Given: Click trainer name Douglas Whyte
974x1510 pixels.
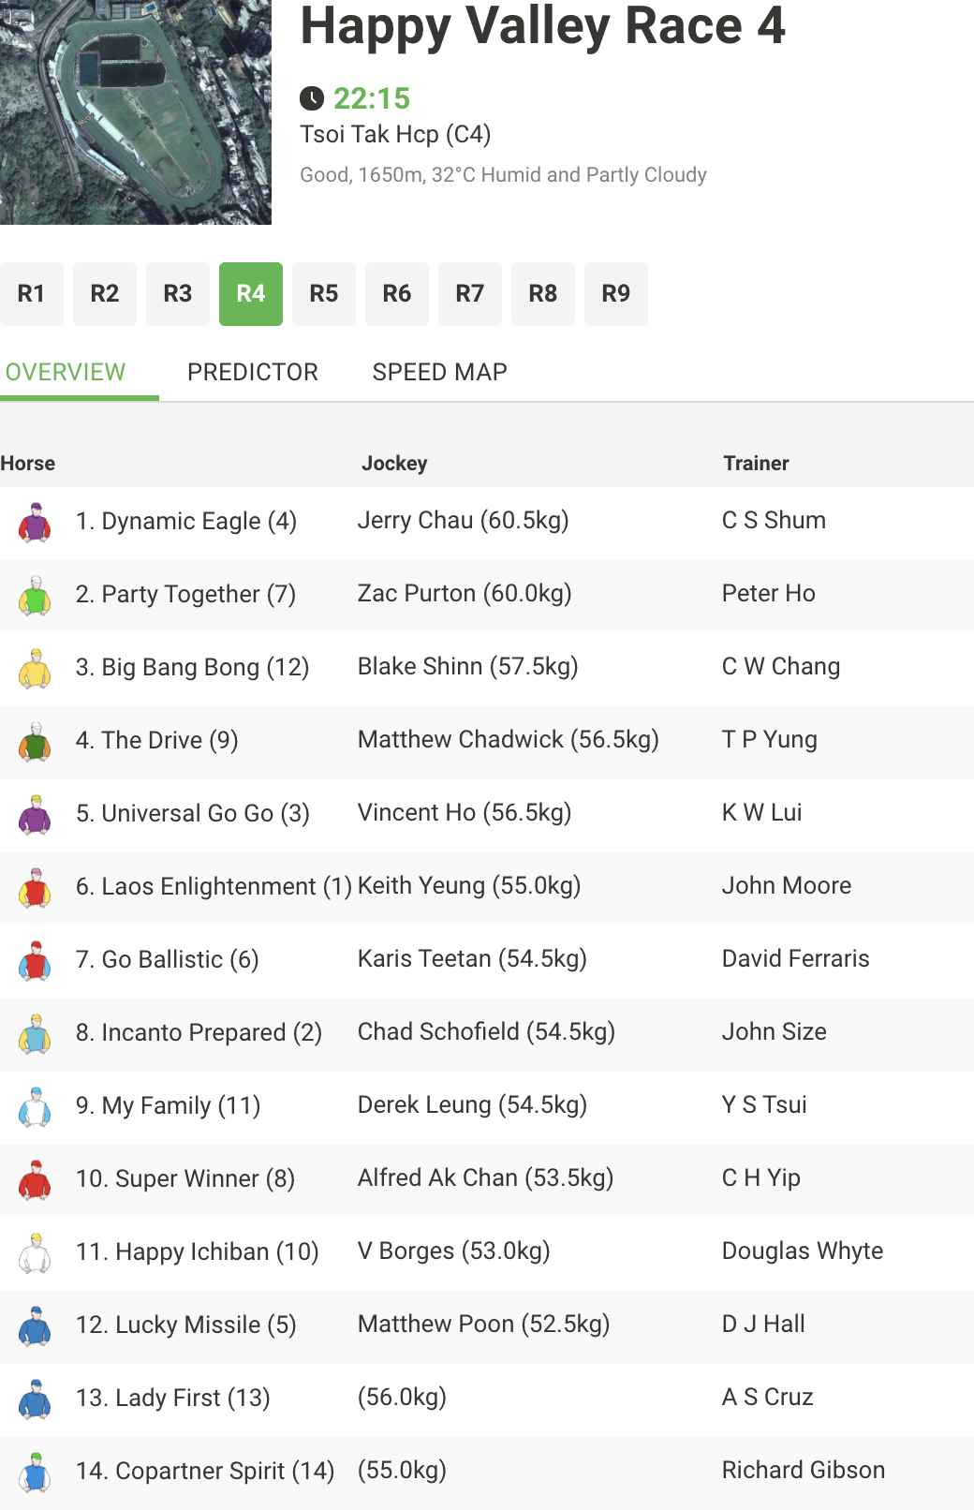Looking at the screenshot, I should tap(803, 1251).
